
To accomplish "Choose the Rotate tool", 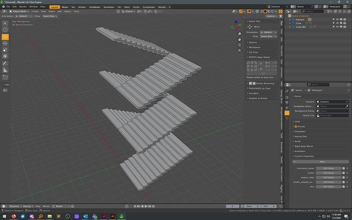I will click(5, 43).
